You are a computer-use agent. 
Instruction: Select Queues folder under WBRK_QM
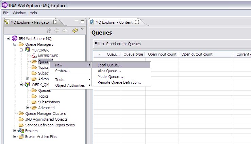coord(44,90)
